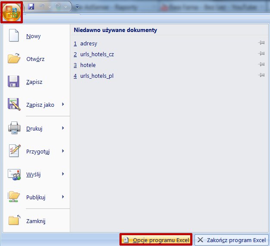Pin urls_hotels_pl to the recent list

(x=261, y=75)
